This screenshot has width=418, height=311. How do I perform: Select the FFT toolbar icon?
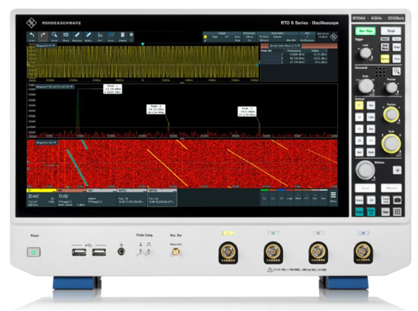100,35
